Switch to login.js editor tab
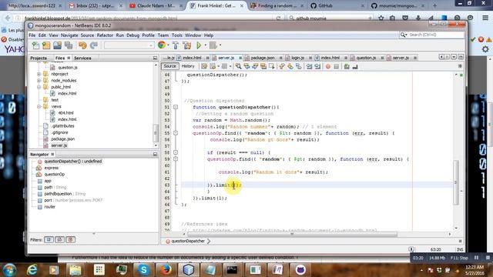 pyautogui.click(x=297, y=58)
